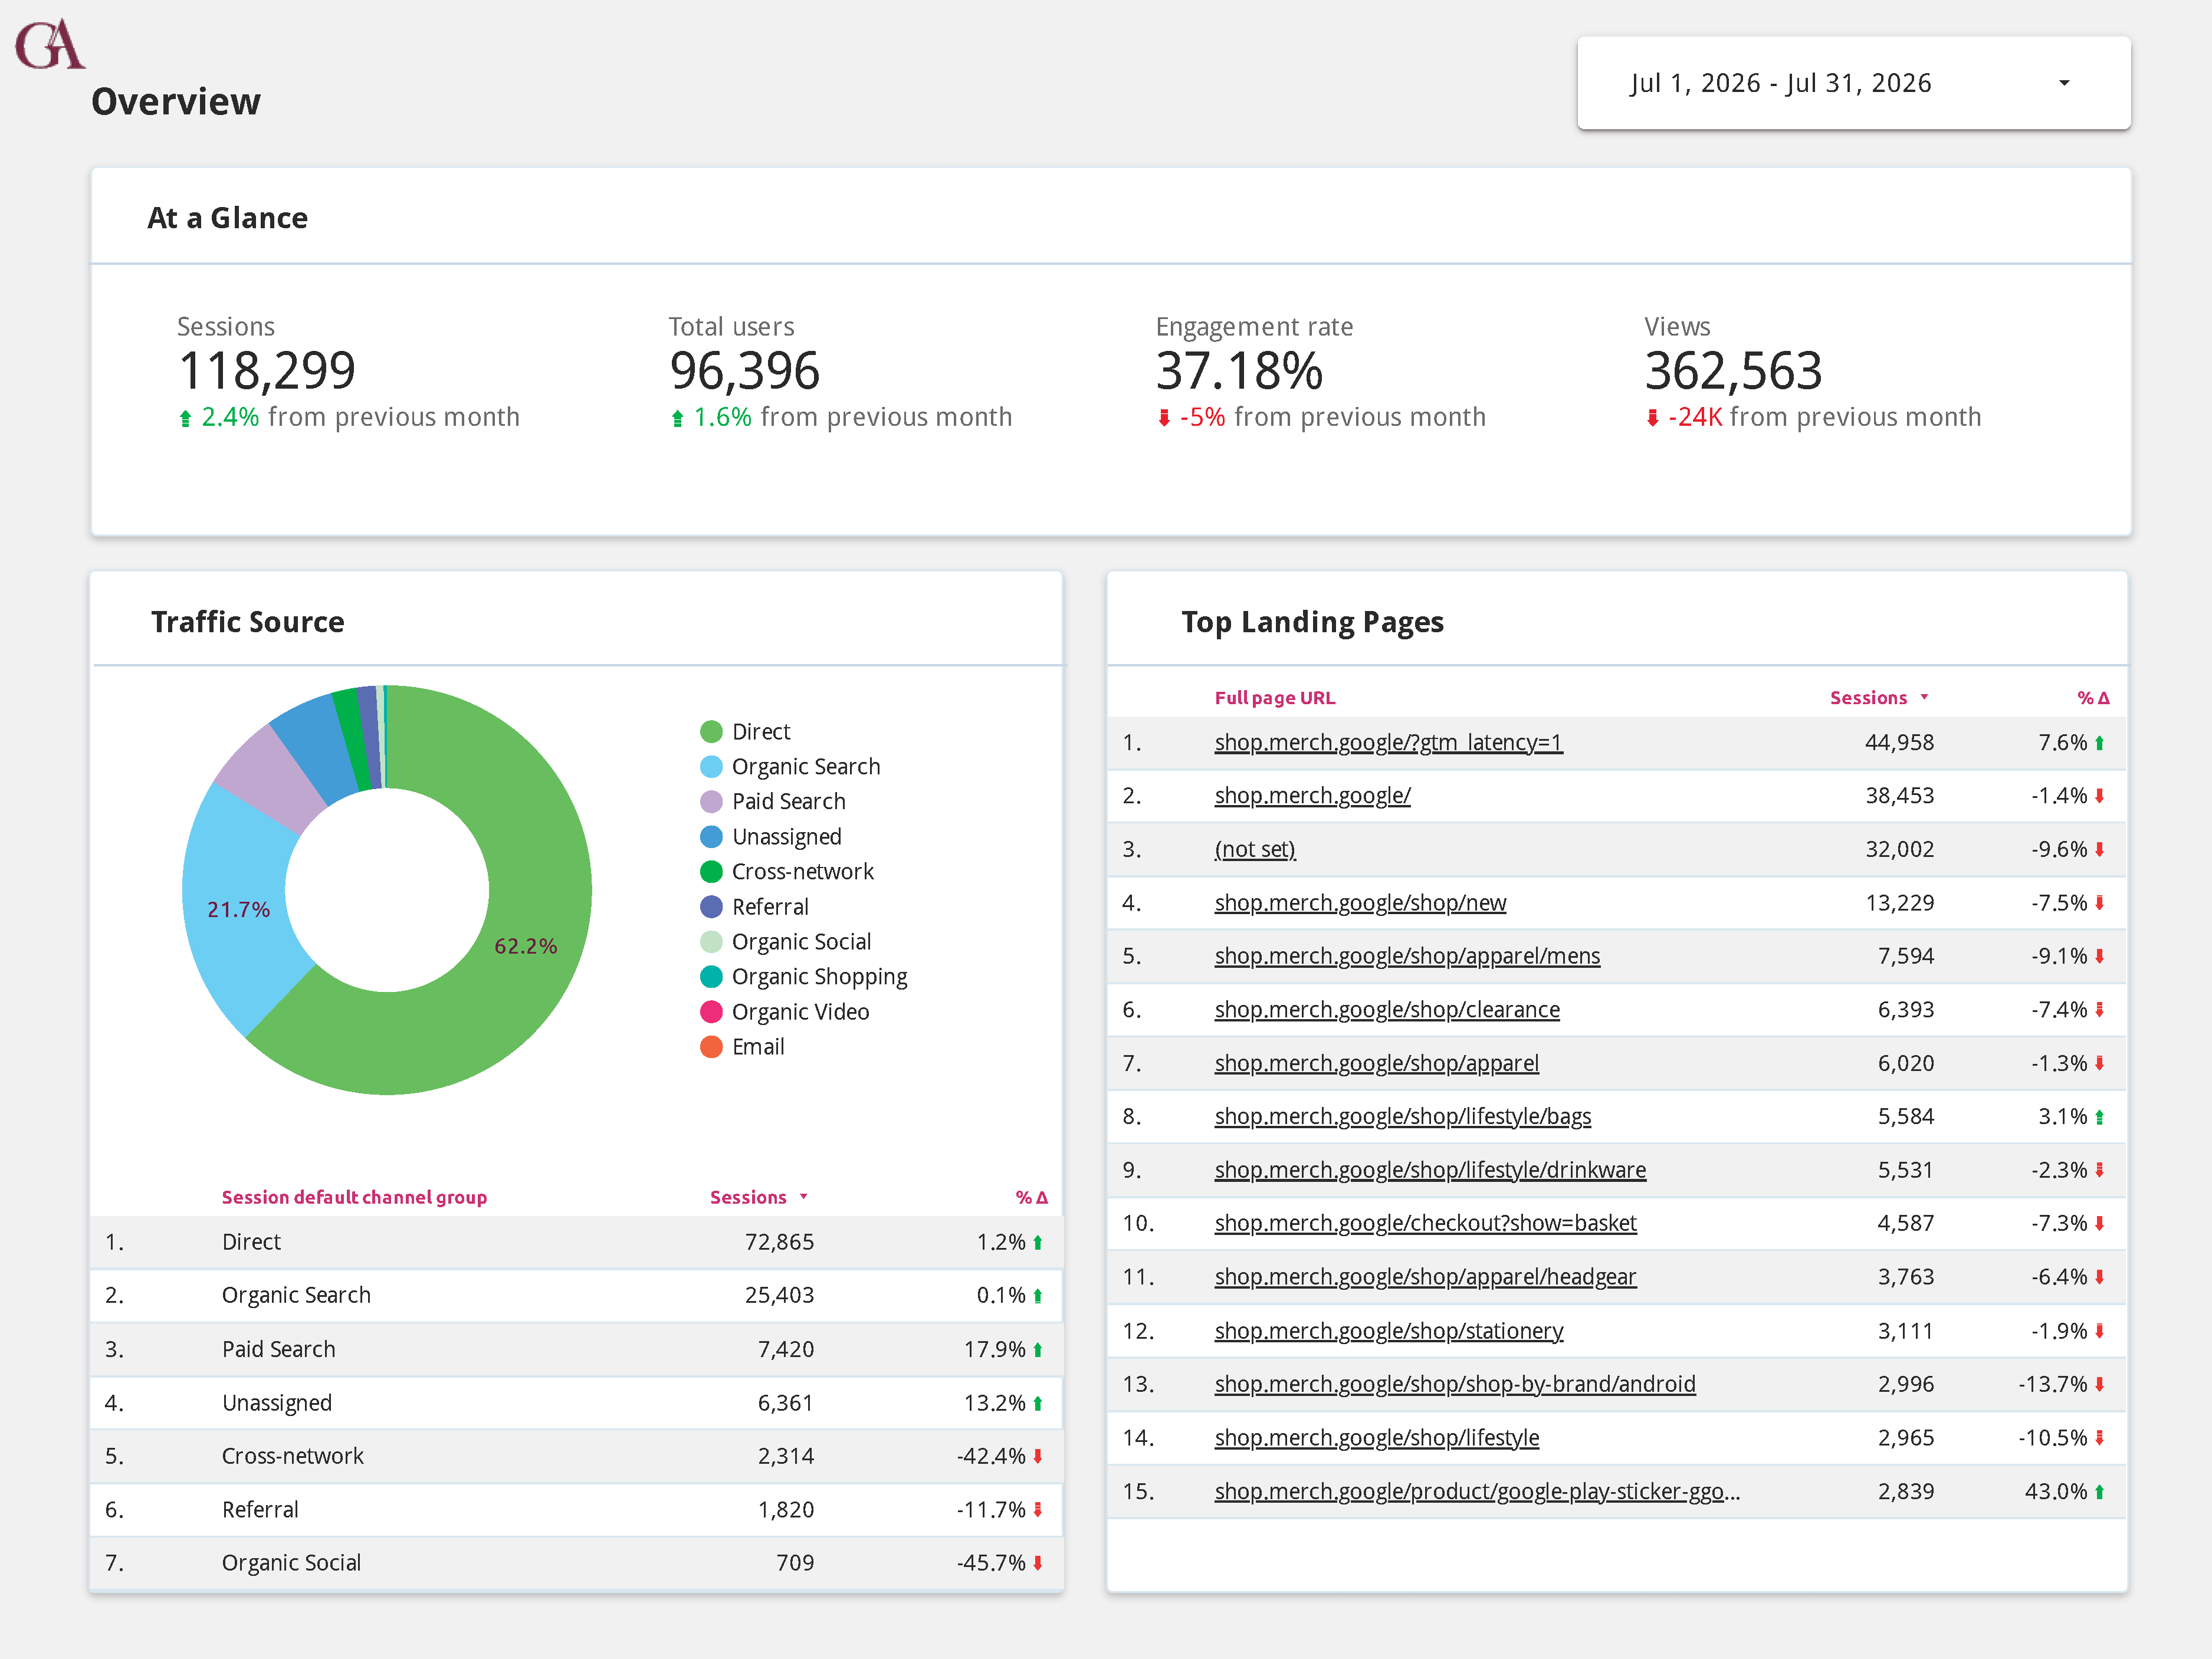Toggle the Organic Search legend dot

pyautogui.click(x=711, y=767)
